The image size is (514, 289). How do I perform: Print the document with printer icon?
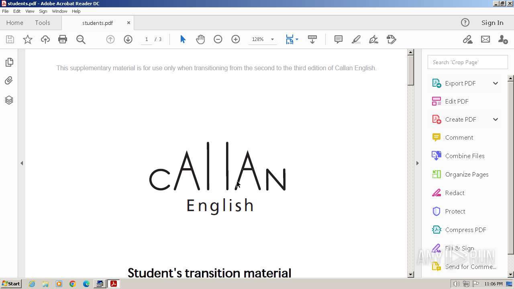(63, 39)
